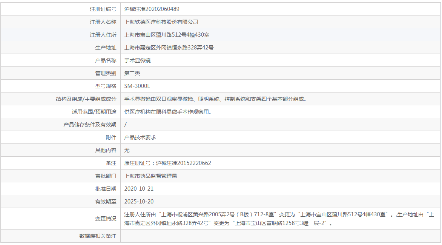Select the approving authority 上海市药品监督管理局

pyautogui.click(x=150, y=176)
